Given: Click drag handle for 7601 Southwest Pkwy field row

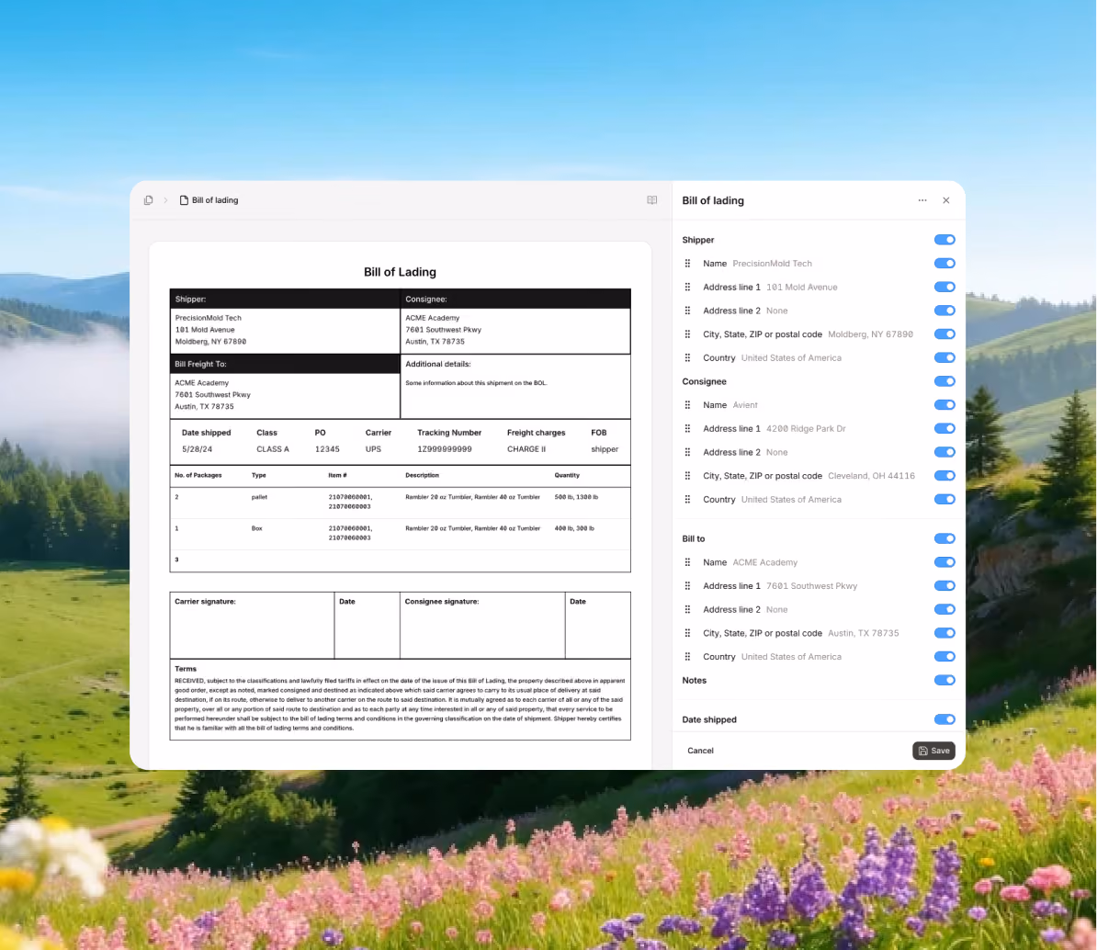Looking at the screenshot, I should 688,586.
